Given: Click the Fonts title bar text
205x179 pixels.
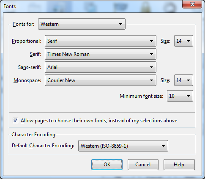Looking at the screenshot, I should pos(10,6).
